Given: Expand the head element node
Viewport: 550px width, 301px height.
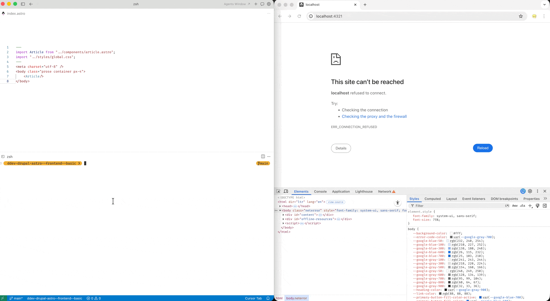Looking at the screenshot, I should (x=280, y=206).
